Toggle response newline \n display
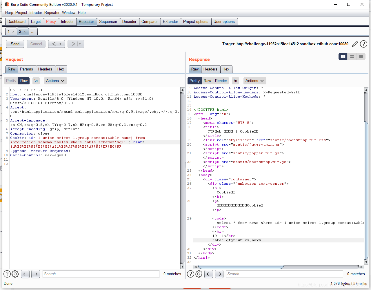Image resolution: width=371 pixels, height=290 pixels. [235, 81]
